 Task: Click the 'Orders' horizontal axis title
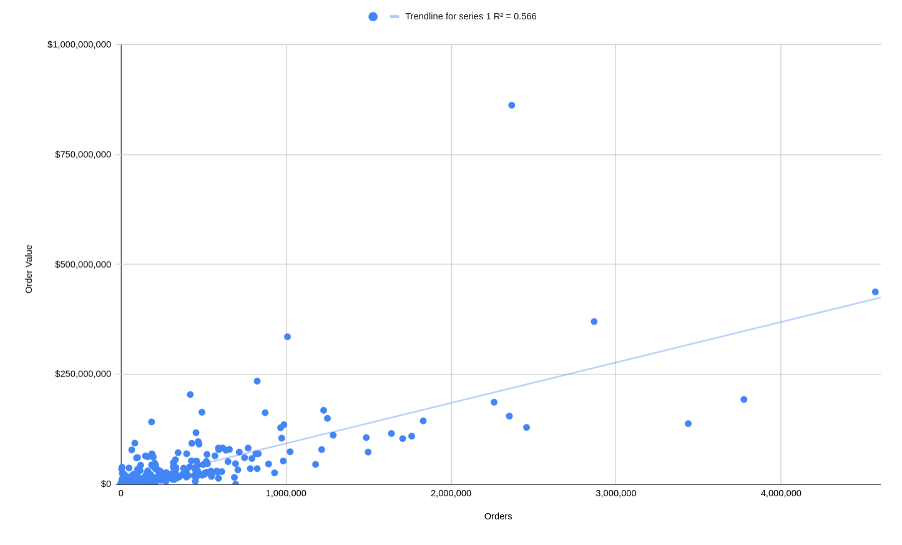[498, 516]
